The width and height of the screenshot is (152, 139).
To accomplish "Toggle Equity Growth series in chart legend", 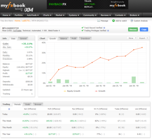I will (x=72, y=91).
